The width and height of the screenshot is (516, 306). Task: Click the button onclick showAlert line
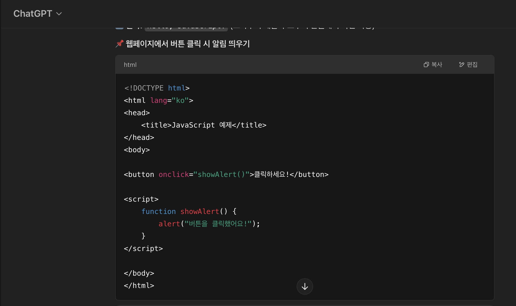coord(226,175)
